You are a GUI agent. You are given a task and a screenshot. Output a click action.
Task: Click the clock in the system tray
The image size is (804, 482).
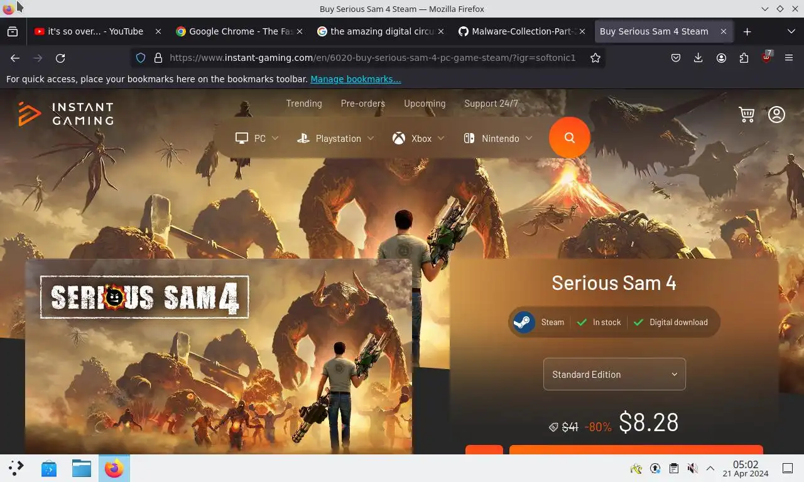coord(746,468)
